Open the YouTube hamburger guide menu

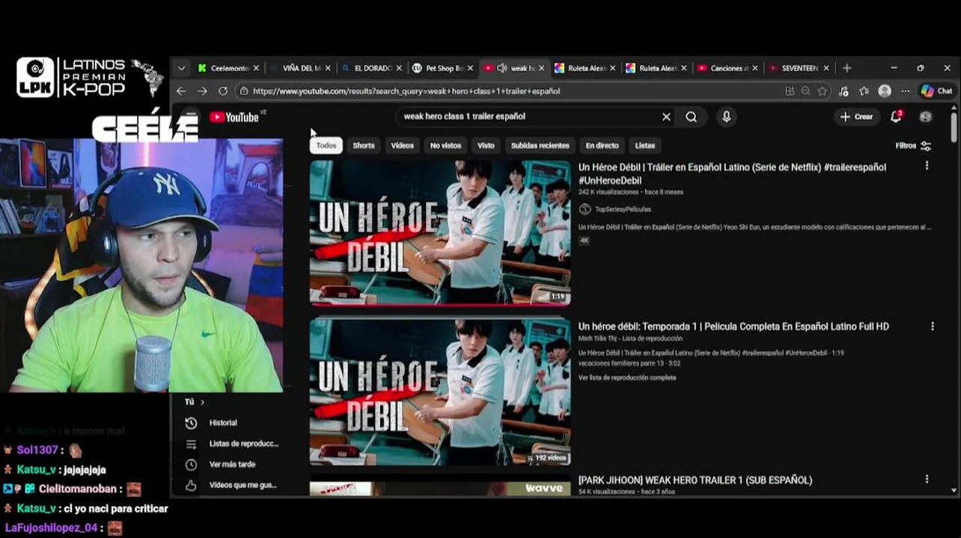(x=191, y=117)
